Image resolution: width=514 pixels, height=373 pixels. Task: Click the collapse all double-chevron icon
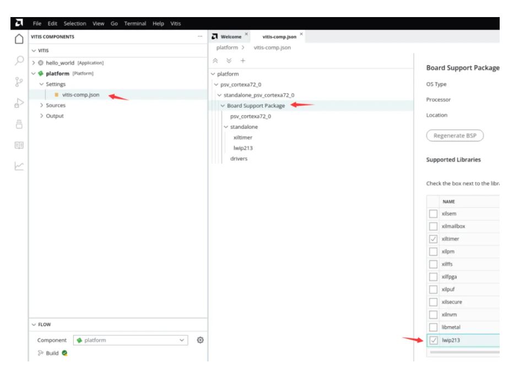pyautogui.click(x=215, y=61)
